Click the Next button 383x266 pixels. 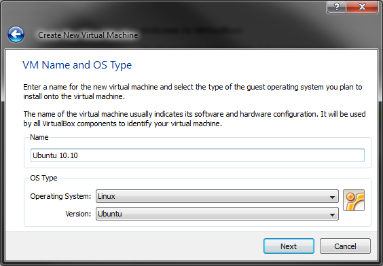289,246
